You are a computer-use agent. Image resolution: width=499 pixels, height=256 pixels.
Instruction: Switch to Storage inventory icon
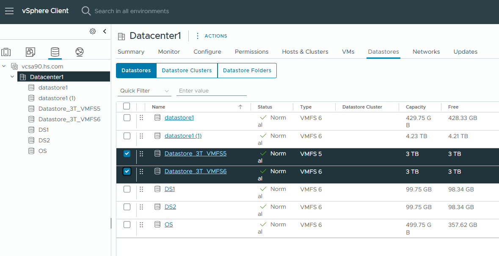[x=55, y=52]
